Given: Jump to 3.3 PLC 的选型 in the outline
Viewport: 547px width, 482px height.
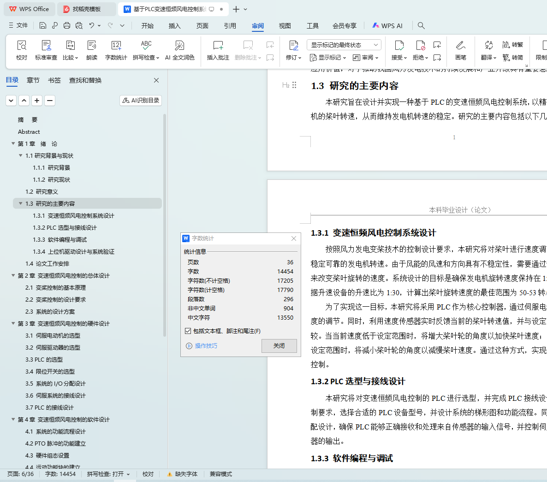Looking at the screenshot, I should point(44,359).
